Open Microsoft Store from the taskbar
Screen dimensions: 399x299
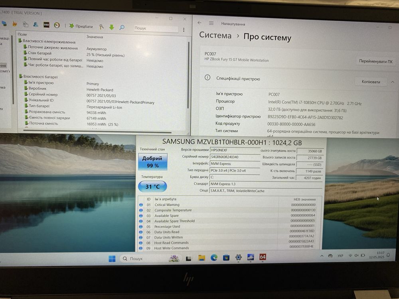click(226, 258)
